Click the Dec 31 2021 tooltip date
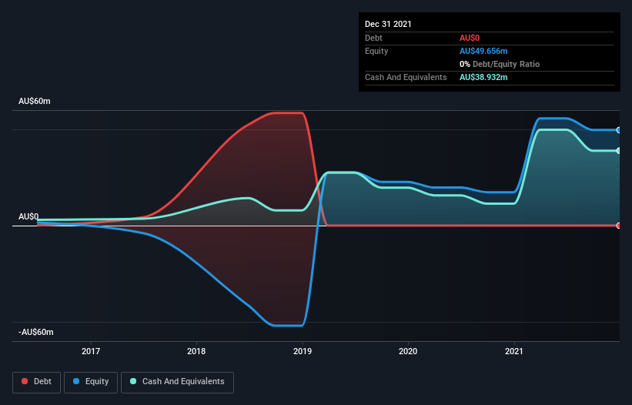This screenshot has height=405, width=632. coord(388,24)
